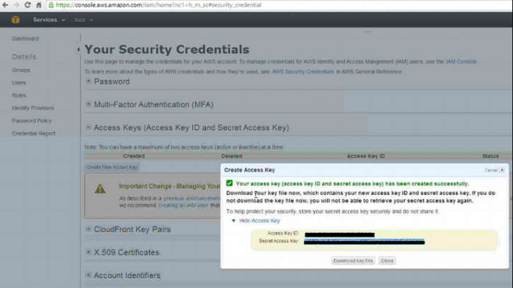This screenshot has width=513, height=288.
Task: Click the browser back arrow
Action: pos(6,5)
